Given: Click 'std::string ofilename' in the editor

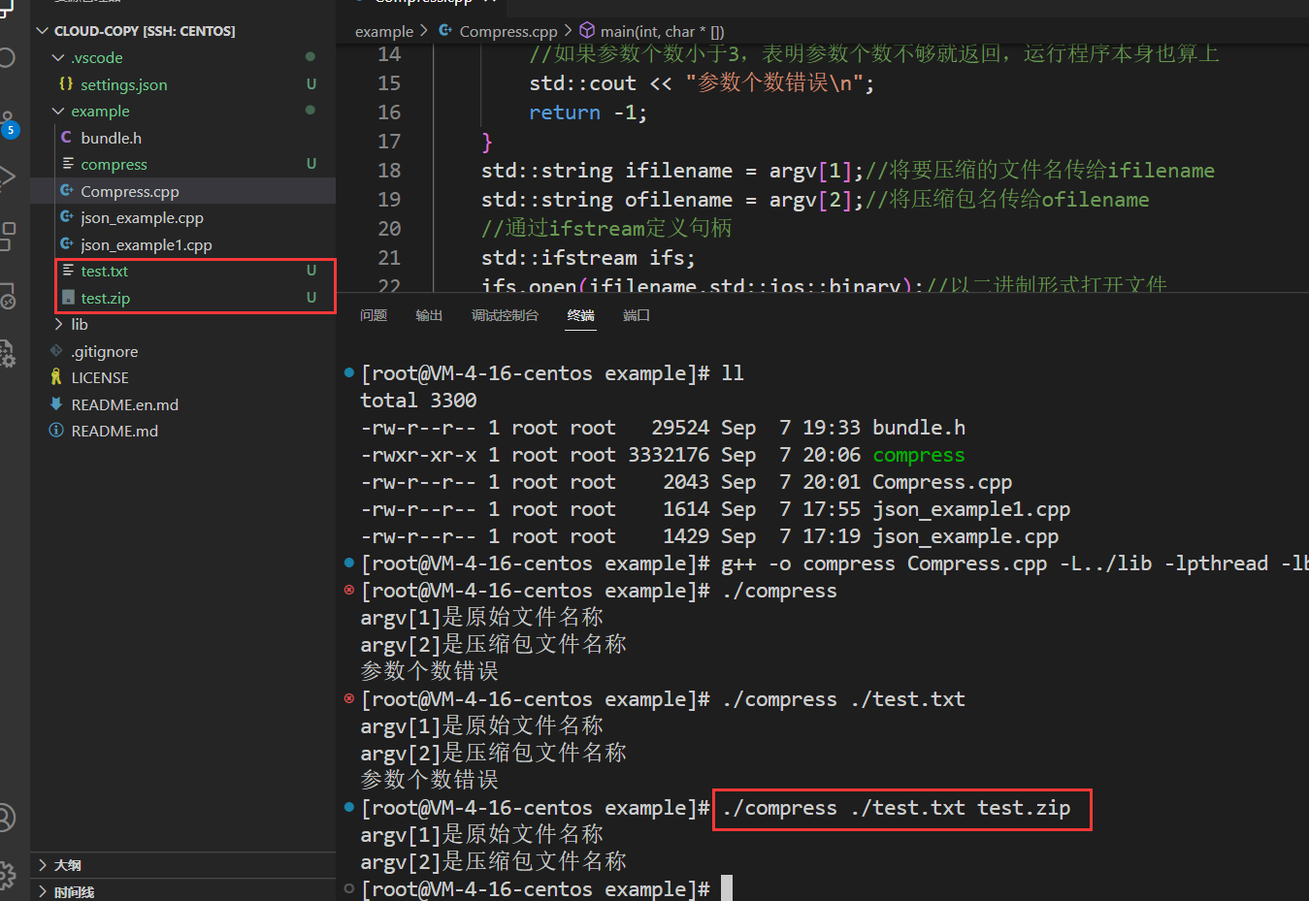Looking at the screenshot, I should (607, 200).
